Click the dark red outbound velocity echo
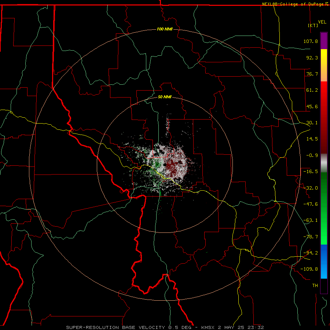Screen dimensions: 330x330 pyautogui.click(x=173, y=166)
